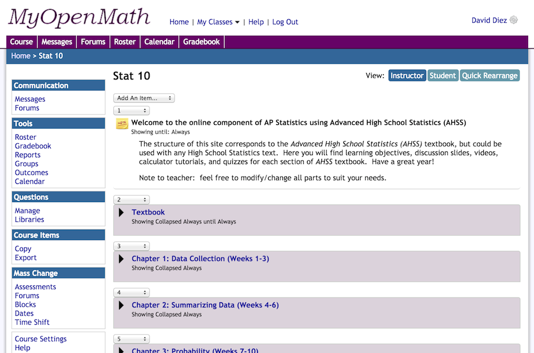Expand the Textbook block triangle
534x353 pixels.
[121, 213]
